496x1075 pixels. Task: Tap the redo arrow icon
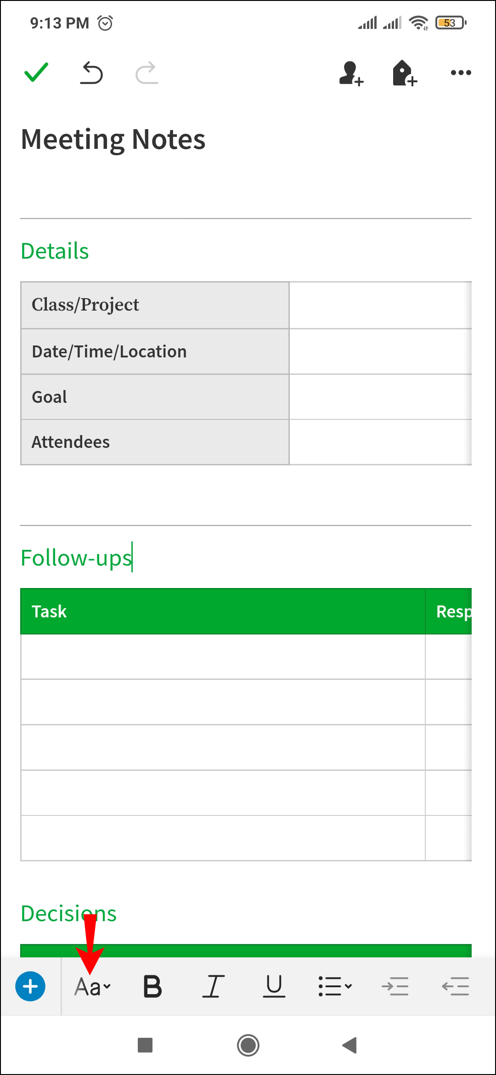click(x=147, y=73)
